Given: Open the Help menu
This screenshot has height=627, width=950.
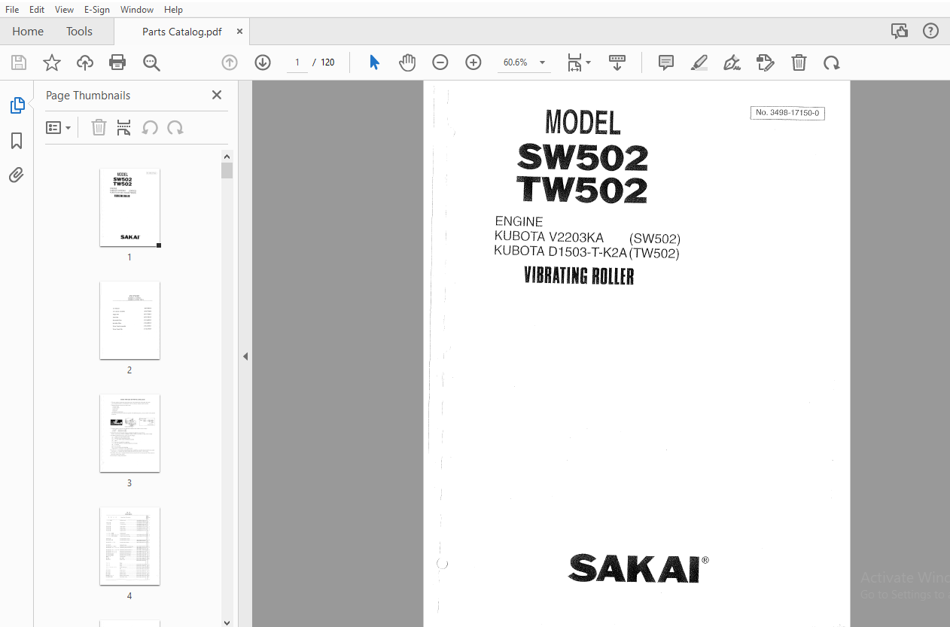Looking at the screenshot, I should pos(173,10).
